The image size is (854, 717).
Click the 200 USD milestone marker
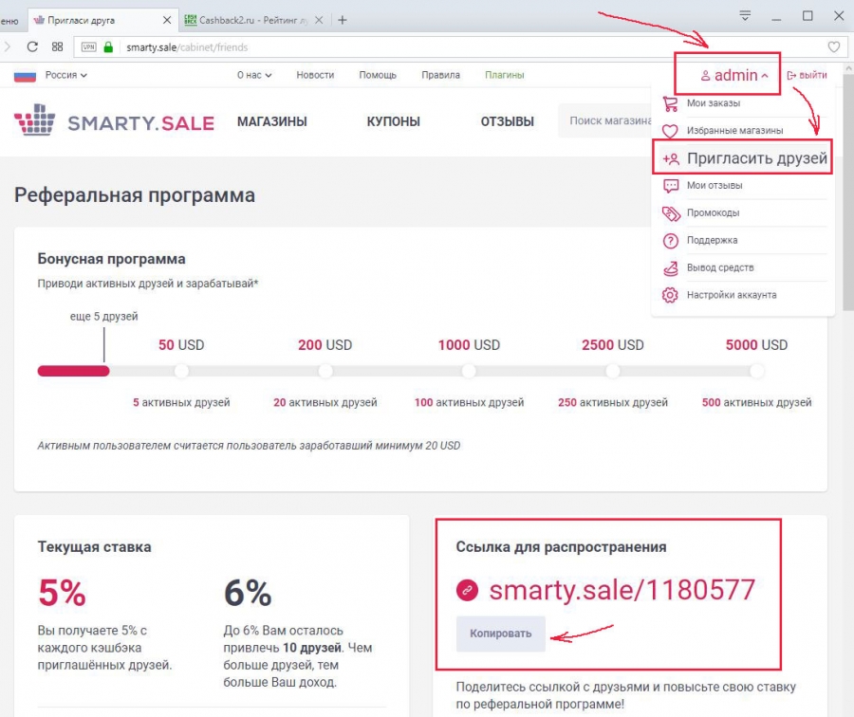[325, 371]
